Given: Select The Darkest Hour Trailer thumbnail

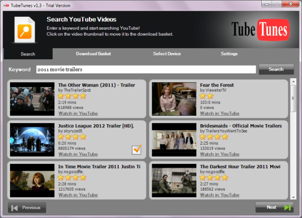Looking at the screenshot, I should pos(174,181).
